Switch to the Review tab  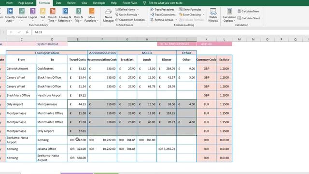click(71, 3)
